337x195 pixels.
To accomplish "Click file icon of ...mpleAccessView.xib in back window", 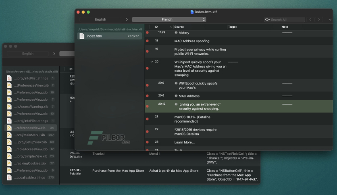I will [9, 149].
